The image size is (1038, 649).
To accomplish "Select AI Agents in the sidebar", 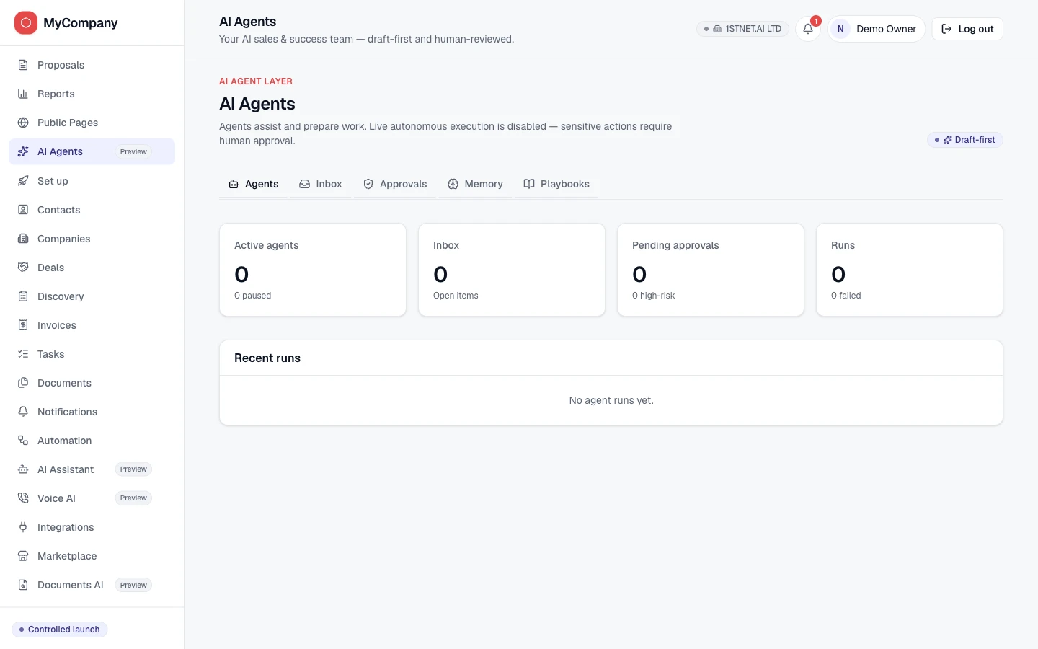I will [x=92, y=151].
